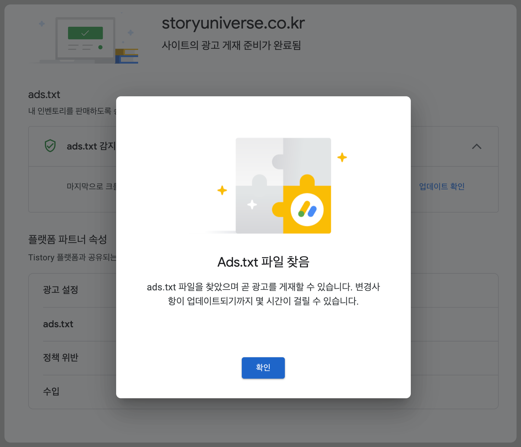Click the 업데이트 확인 link

[x=442, y=186]
